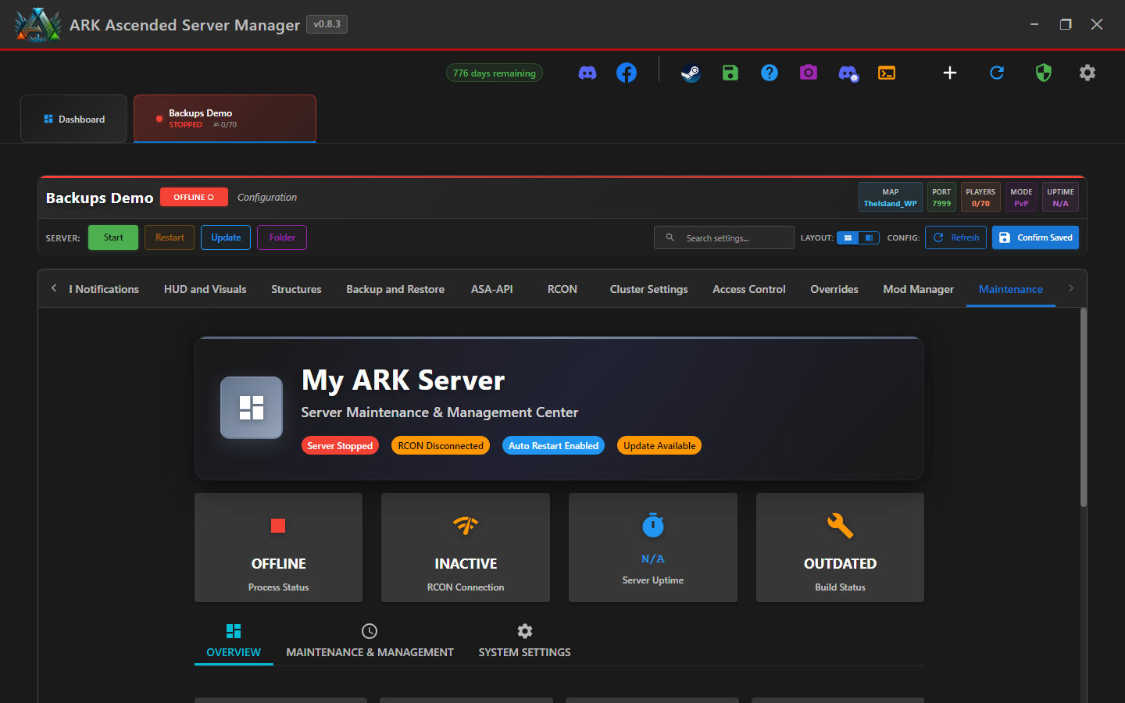Click the Build Status wrench icon

841,526
